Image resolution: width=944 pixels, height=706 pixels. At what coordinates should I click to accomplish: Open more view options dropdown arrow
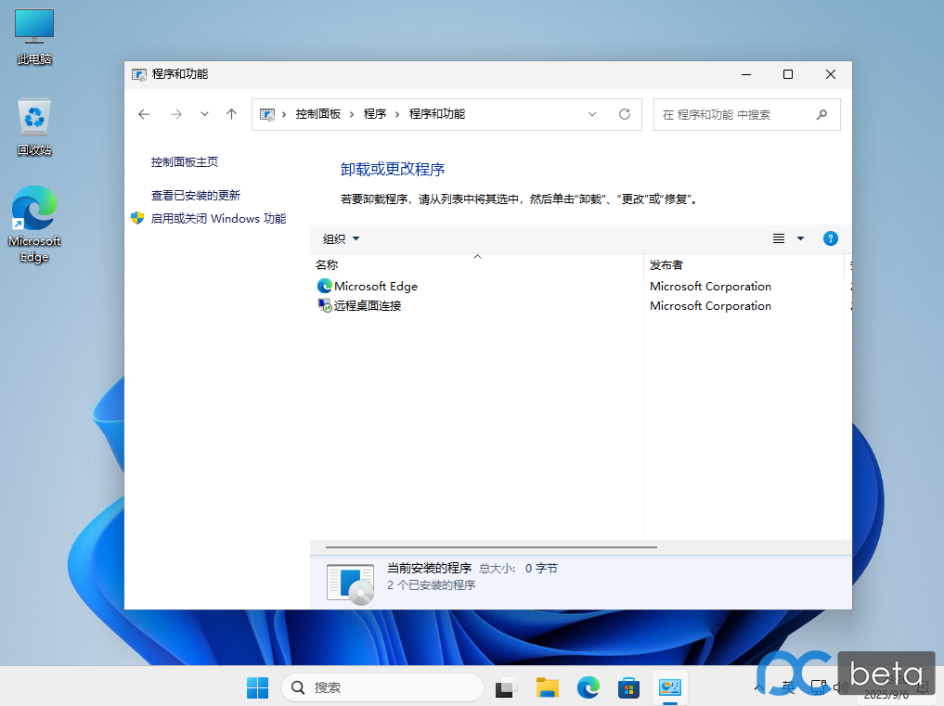pyautogui.click(x=801, y=239)
